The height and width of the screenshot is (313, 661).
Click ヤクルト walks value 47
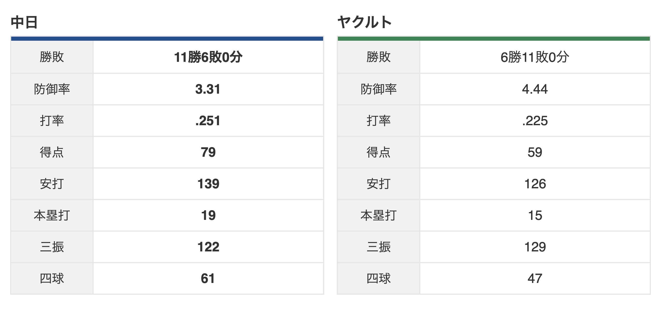pyautogui.click(x=535, y=279)
